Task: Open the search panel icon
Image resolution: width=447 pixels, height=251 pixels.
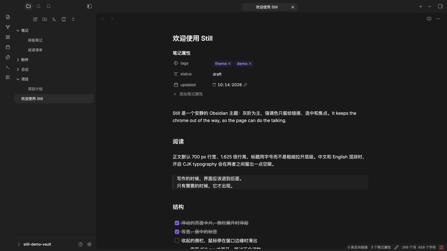Action: pyautogui.click(x=39, y=6)
